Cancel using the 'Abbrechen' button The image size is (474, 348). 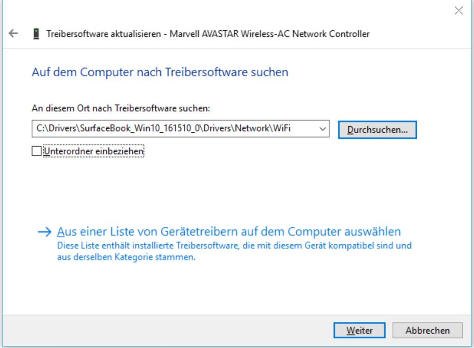428,330
